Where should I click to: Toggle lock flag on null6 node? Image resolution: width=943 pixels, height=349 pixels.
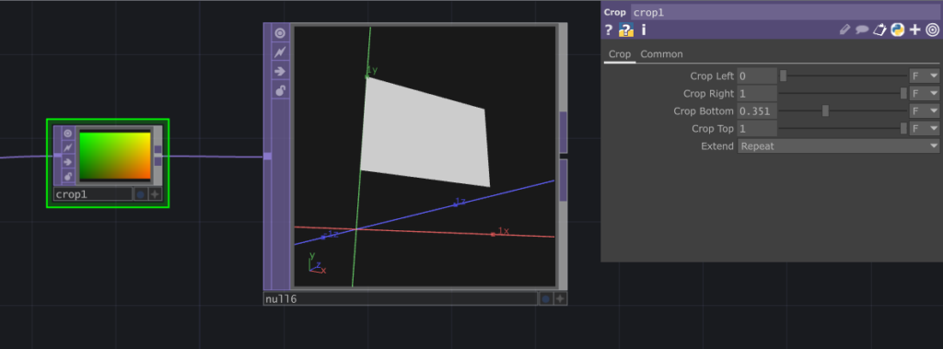280,91
